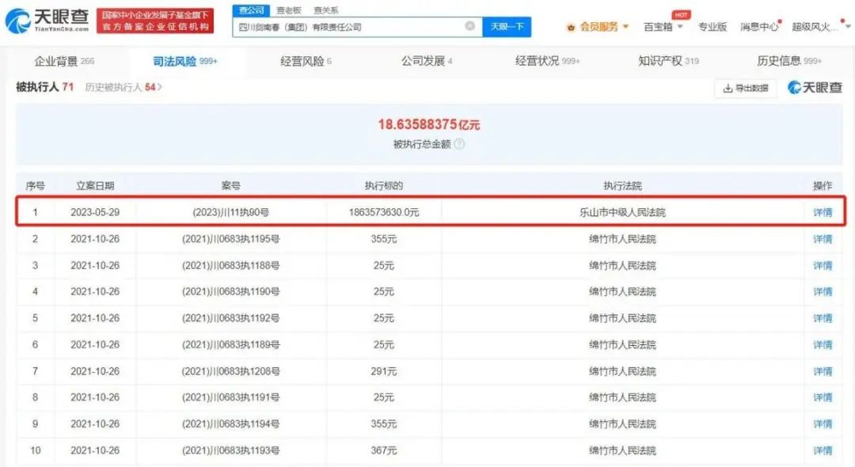The width and height of the screenshot is (855, 467).
Task: Switch to the 司法风险 tab
Action: tap(184, 61)
